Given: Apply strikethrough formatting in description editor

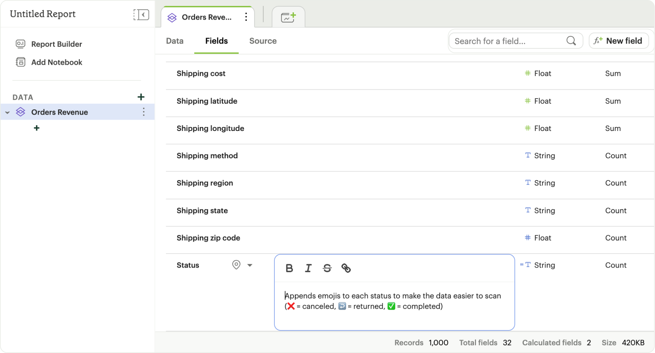Looking at the screenshot, I should (x=327, y=268).
